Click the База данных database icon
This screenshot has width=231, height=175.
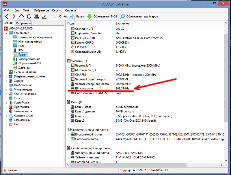[x=11, y=120]
